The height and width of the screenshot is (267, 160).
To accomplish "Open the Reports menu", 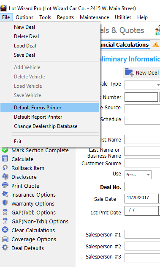I will coord(65,17).
